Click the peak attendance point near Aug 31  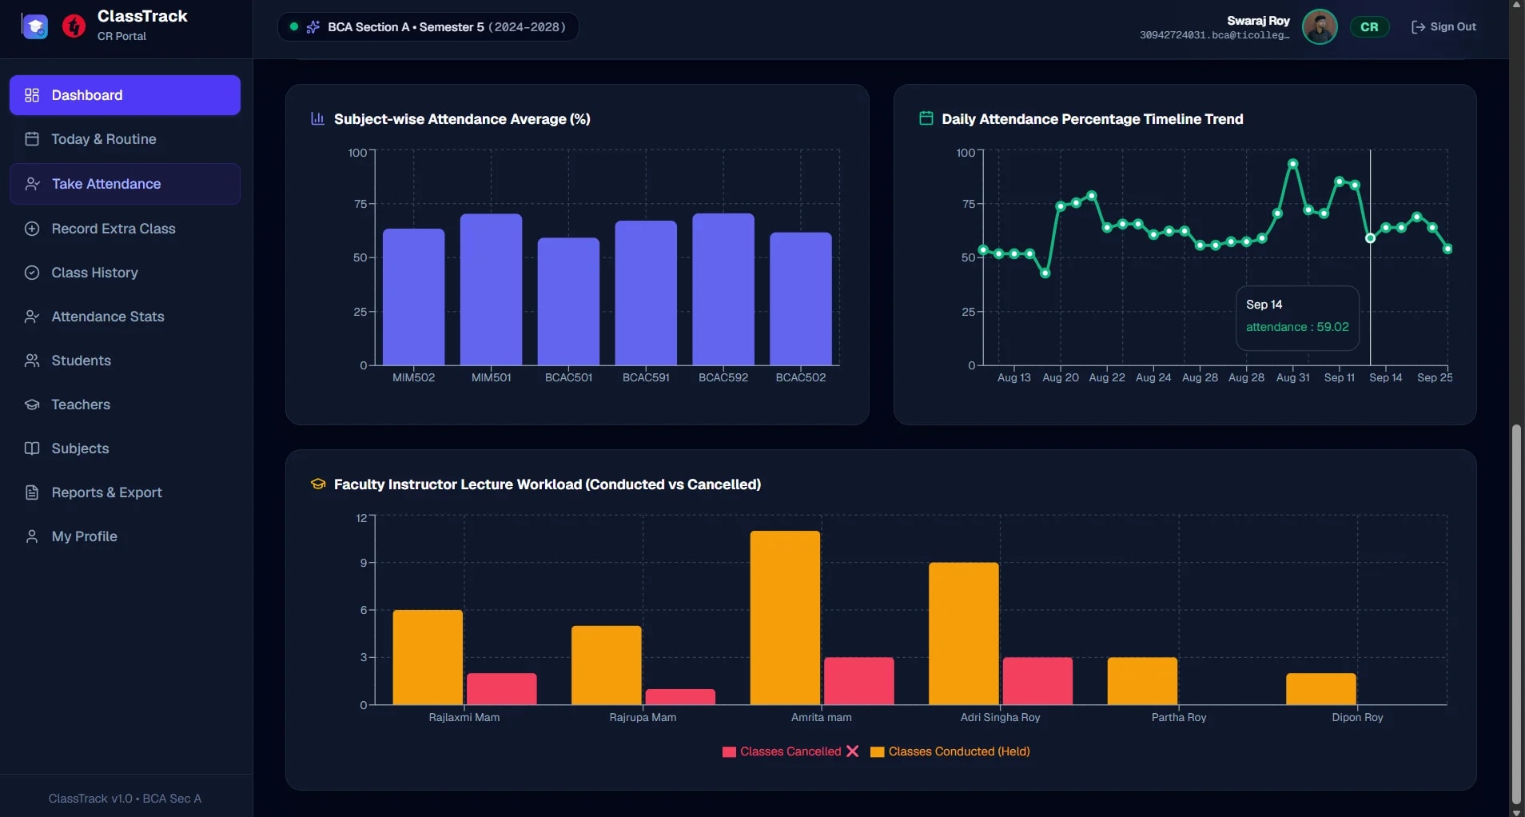[1292, 163]
